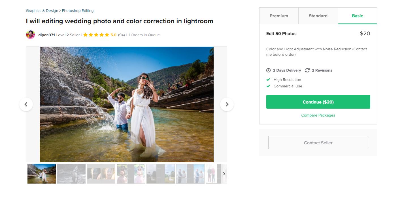Select the second grayscale thumbnail
404x198 pixels.
(x=71, y=174)
